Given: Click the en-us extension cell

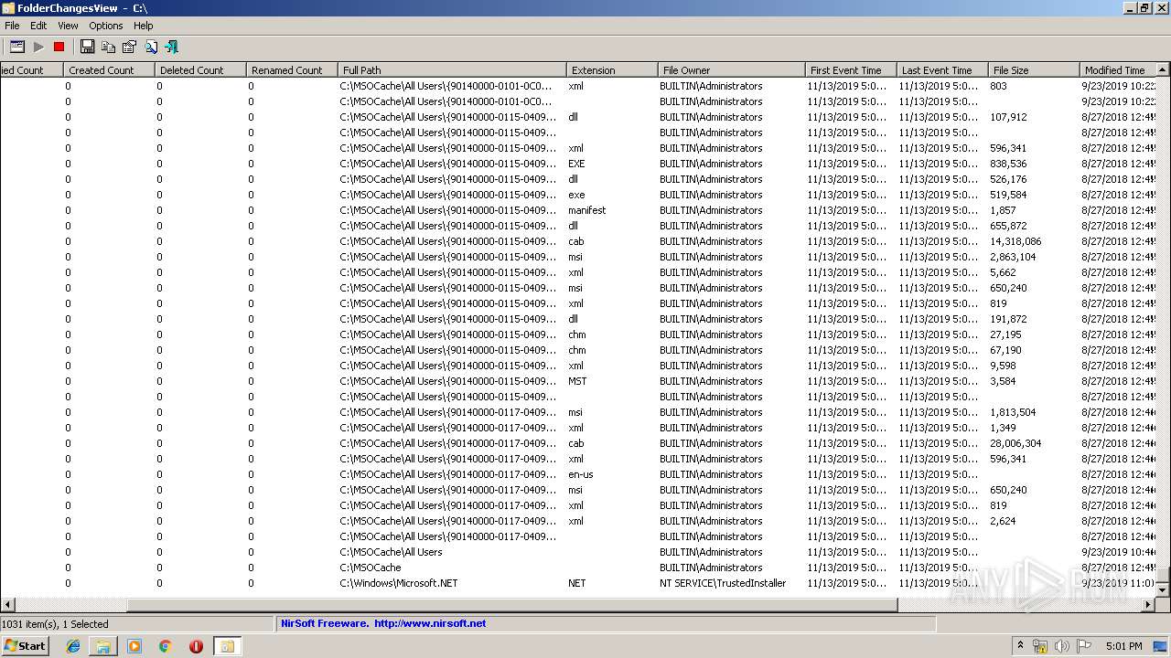Looking at the screenshot, I should click(580, 474).
